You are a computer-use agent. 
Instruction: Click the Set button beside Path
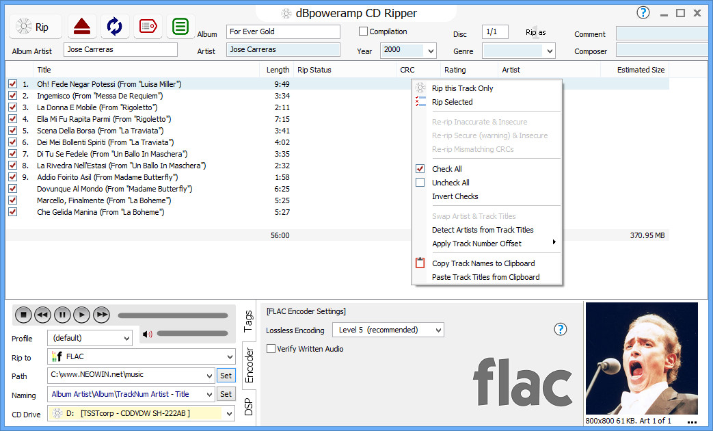[226, 375]
